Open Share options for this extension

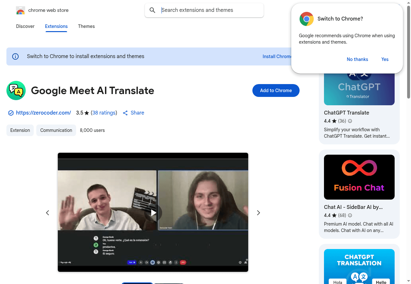(x=133, y=113)
